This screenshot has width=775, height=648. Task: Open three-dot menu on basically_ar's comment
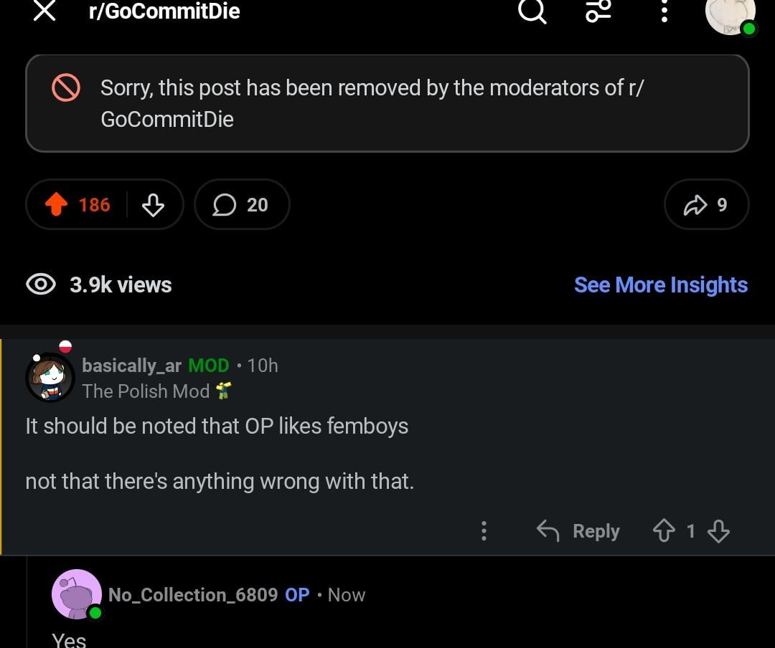point(484,531)
